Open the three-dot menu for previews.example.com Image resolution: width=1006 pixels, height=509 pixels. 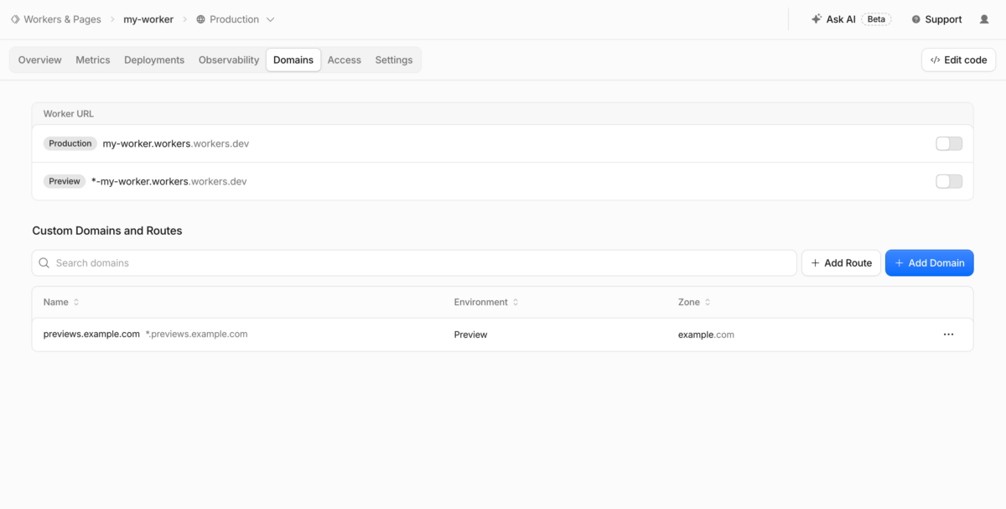[x=948, y=335]
